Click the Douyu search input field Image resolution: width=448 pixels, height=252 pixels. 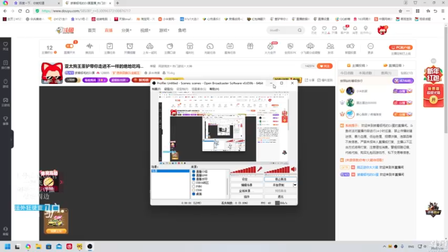click(x=282, y=30)
